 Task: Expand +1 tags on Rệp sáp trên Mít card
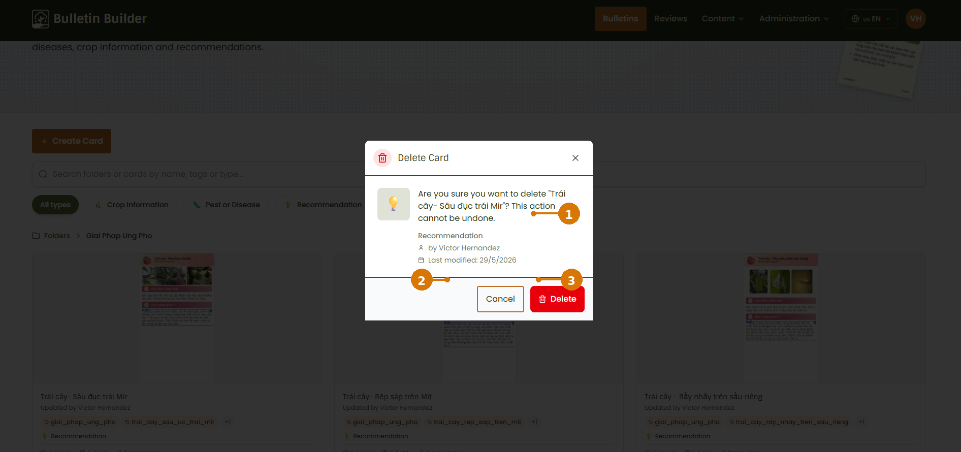pyautogui.click(x=535, y=422)
